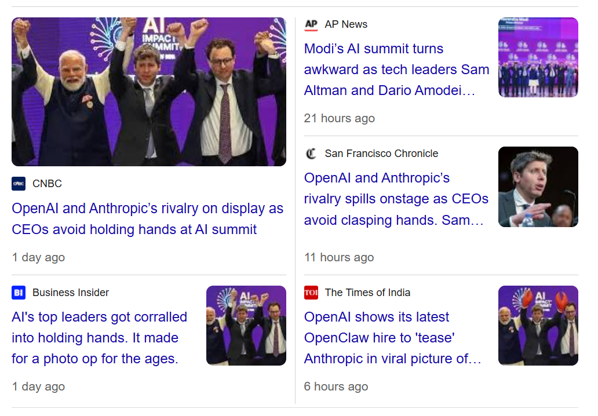This screenshot has height=416, width=598.
Task: Click the AP News logo icon
Action: point(311,24)
